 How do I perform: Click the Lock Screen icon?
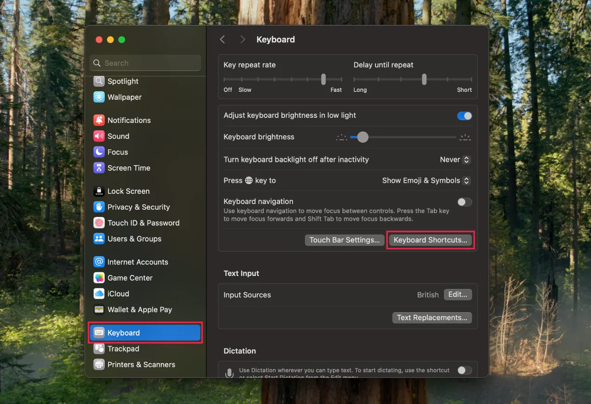99,191
